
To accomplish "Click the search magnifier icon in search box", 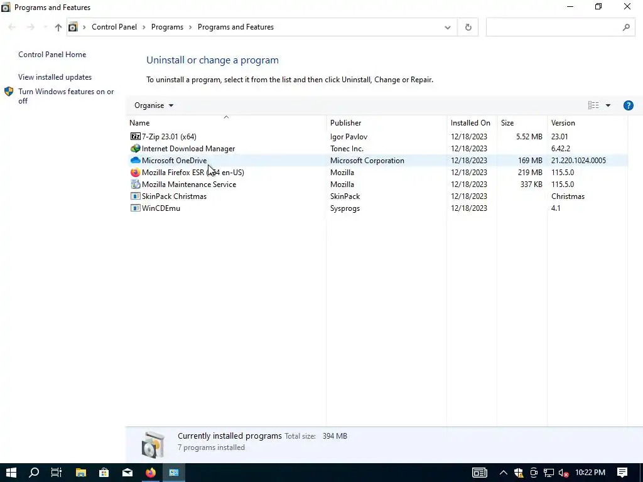I will tap(626, 27).
